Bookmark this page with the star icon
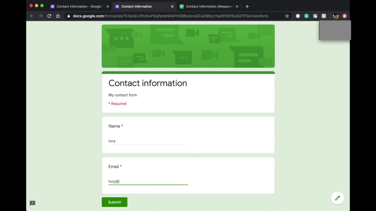The width and height of the screenshot is (376, 211). [x=287, y=16]
